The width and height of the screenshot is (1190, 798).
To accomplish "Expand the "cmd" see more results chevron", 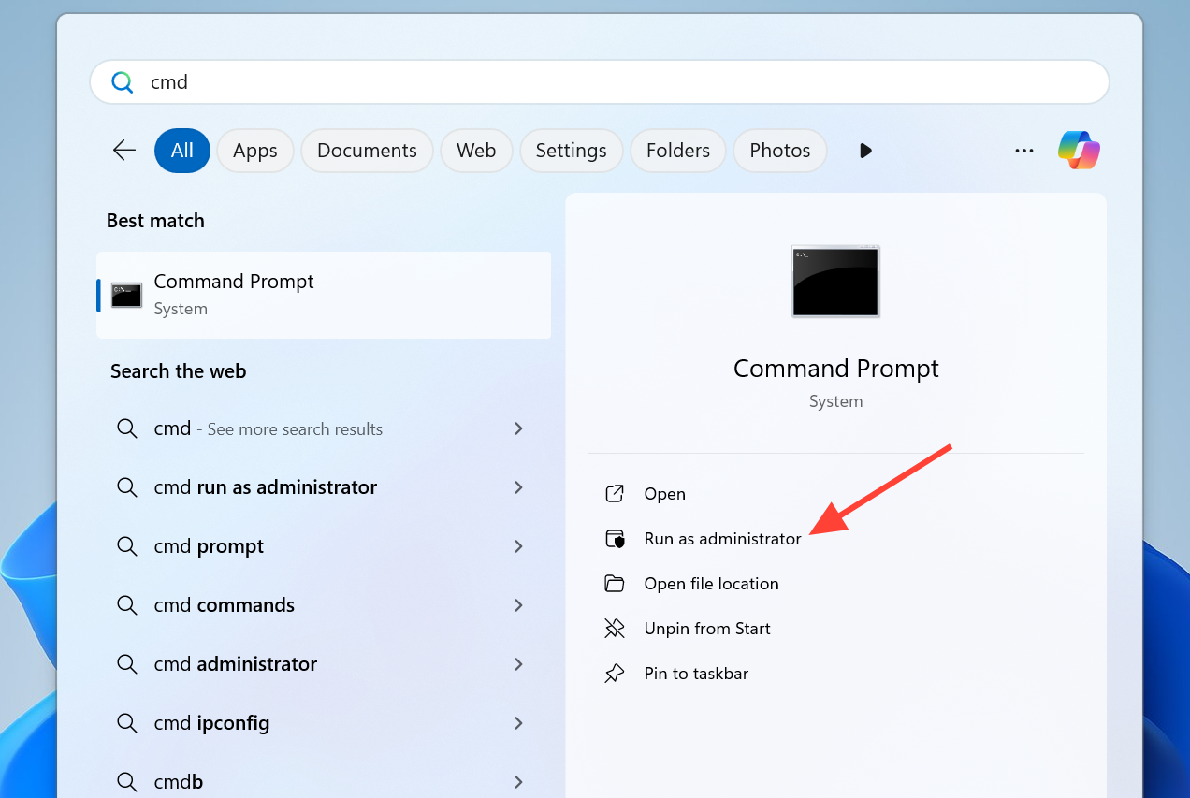I will (518, 428).
